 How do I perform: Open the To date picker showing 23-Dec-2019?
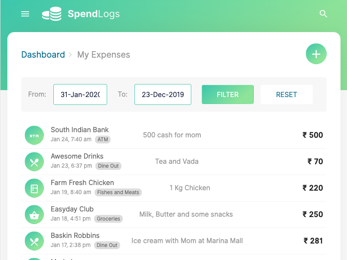[x=163, y=94]
